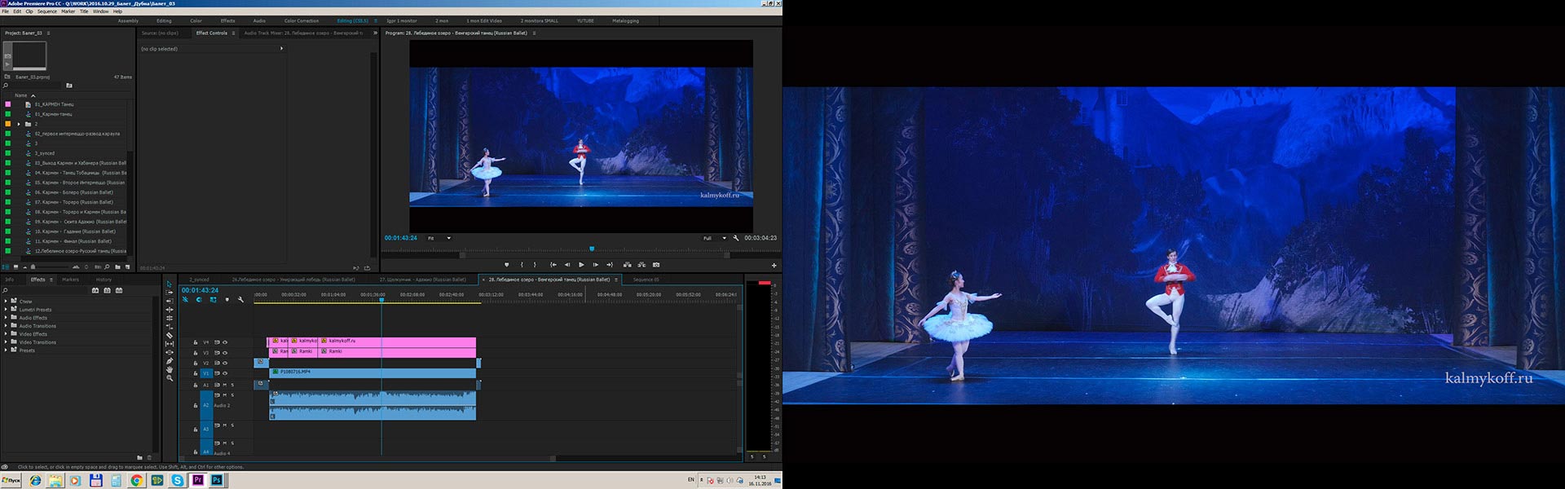Image resolution: width=1565 pixels, height=489 pixels.
Task: Switch to the Markers panel tab
Action: point(71,280)
